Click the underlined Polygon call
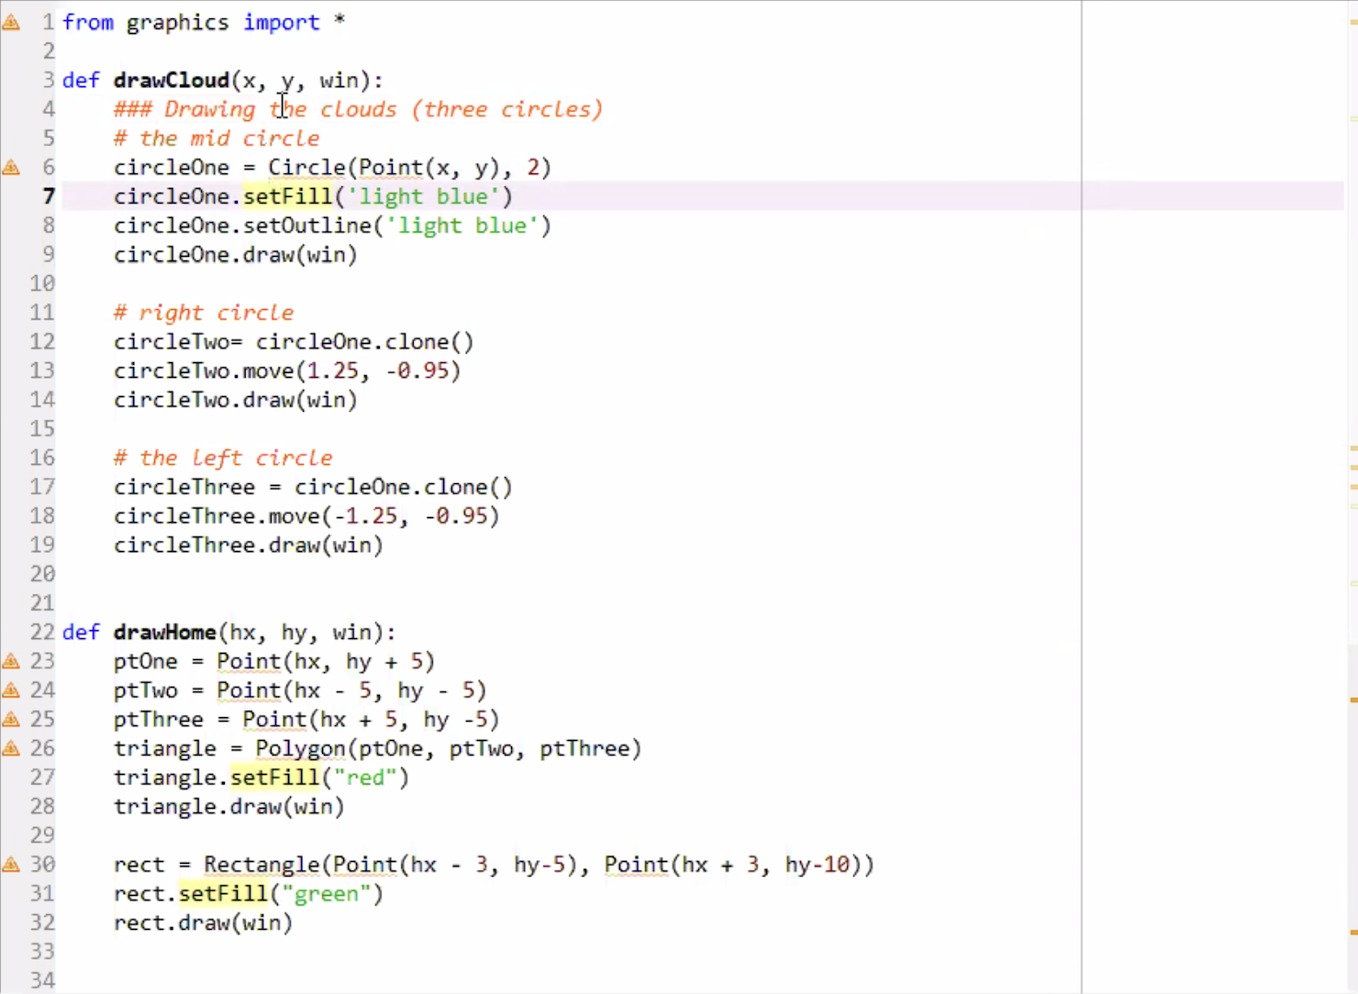Screen dimensions: 1358x994 click(300, 748)
